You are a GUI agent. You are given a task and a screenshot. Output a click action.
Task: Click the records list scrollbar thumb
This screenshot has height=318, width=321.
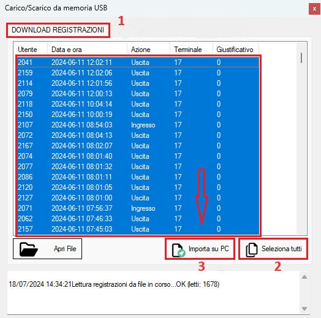click(301, 58)
